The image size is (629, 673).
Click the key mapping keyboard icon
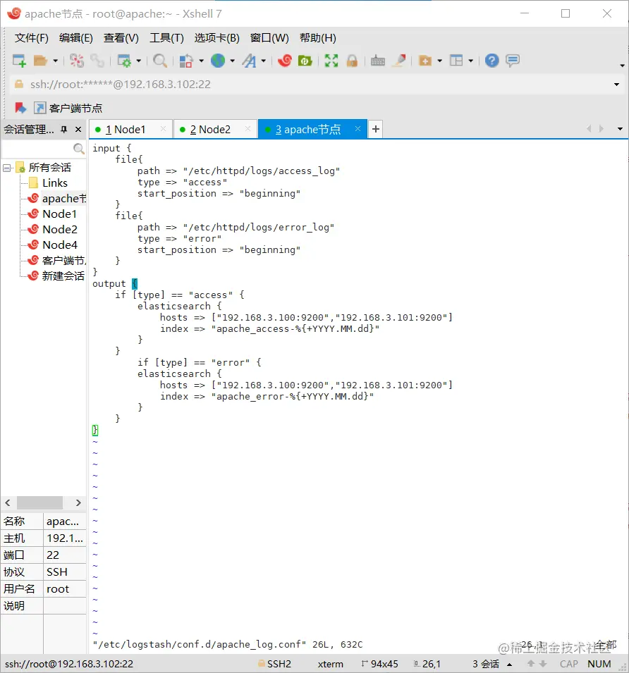tap(378, 61)
